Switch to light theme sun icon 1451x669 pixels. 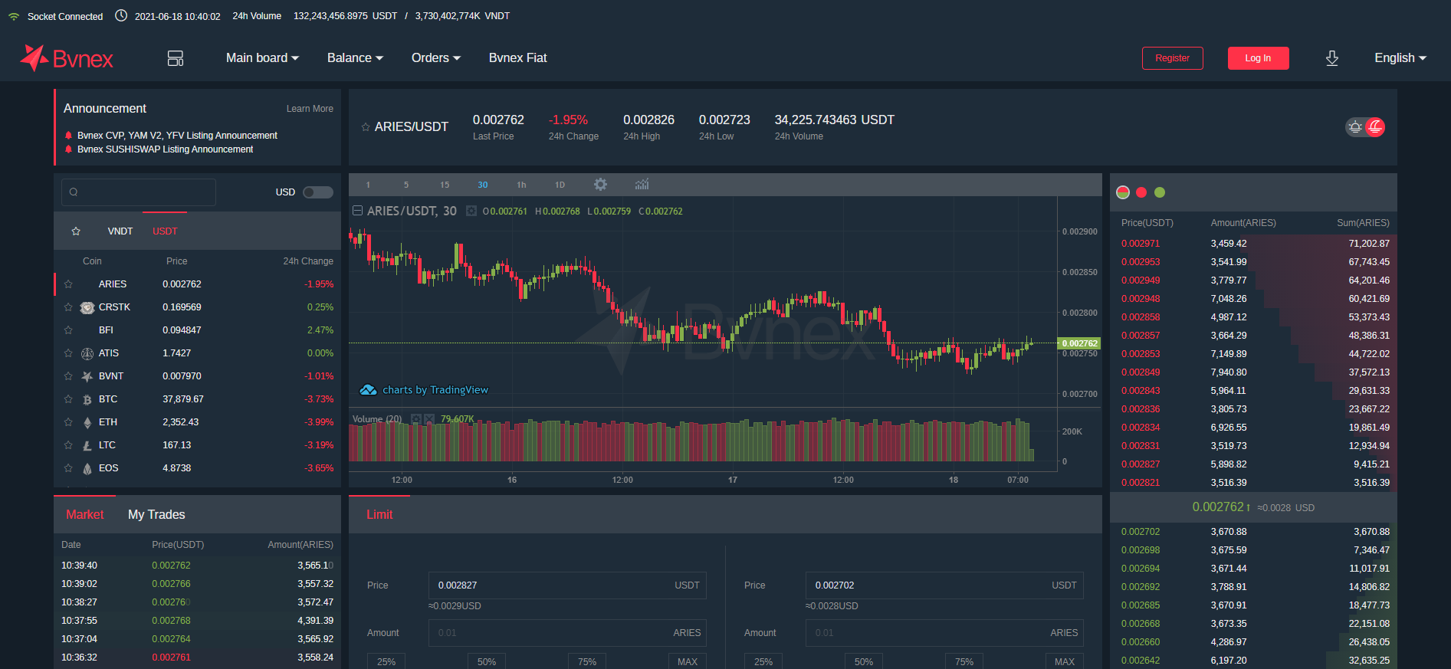pyautogui.click(x=1356, y=127)
